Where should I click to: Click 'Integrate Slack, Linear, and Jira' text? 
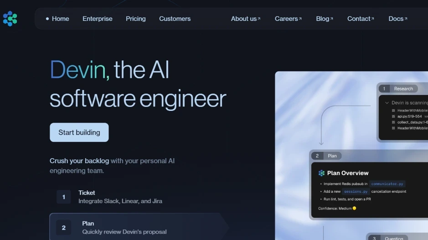120,201
